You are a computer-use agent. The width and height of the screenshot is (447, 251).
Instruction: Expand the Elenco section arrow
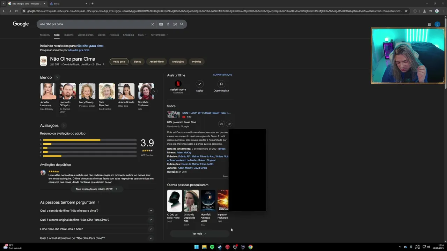pos(57,77)
